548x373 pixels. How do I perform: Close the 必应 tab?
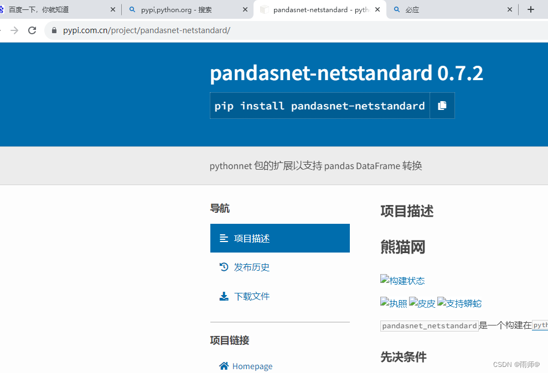(510, 9)
